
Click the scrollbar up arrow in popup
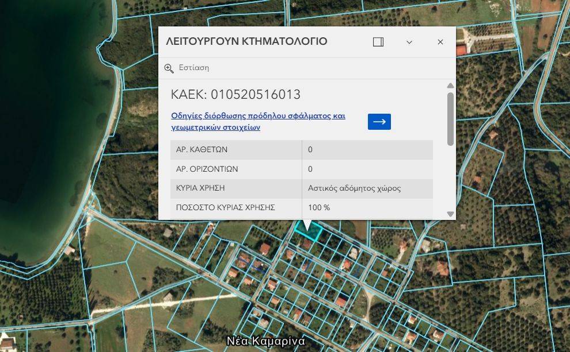(x=450, y=86)
